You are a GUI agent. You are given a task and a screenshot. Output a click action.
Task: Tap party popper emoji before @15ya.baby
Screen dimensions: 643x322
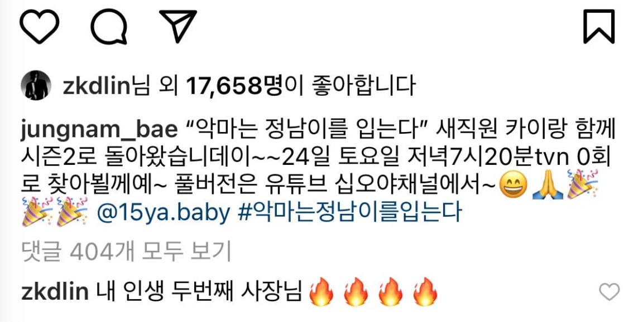click(72, 212)
